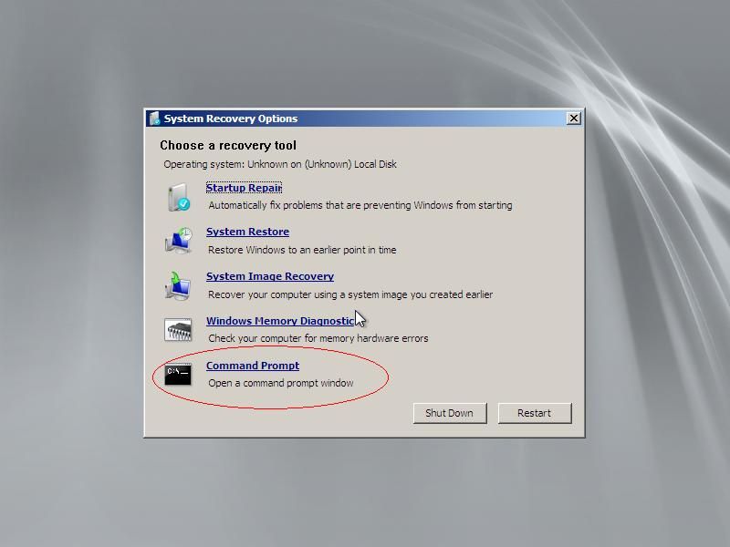This screenshot has width=730, height=547.
Task: Start Windows Memory Diagnostic link
Action: (280, 321)
